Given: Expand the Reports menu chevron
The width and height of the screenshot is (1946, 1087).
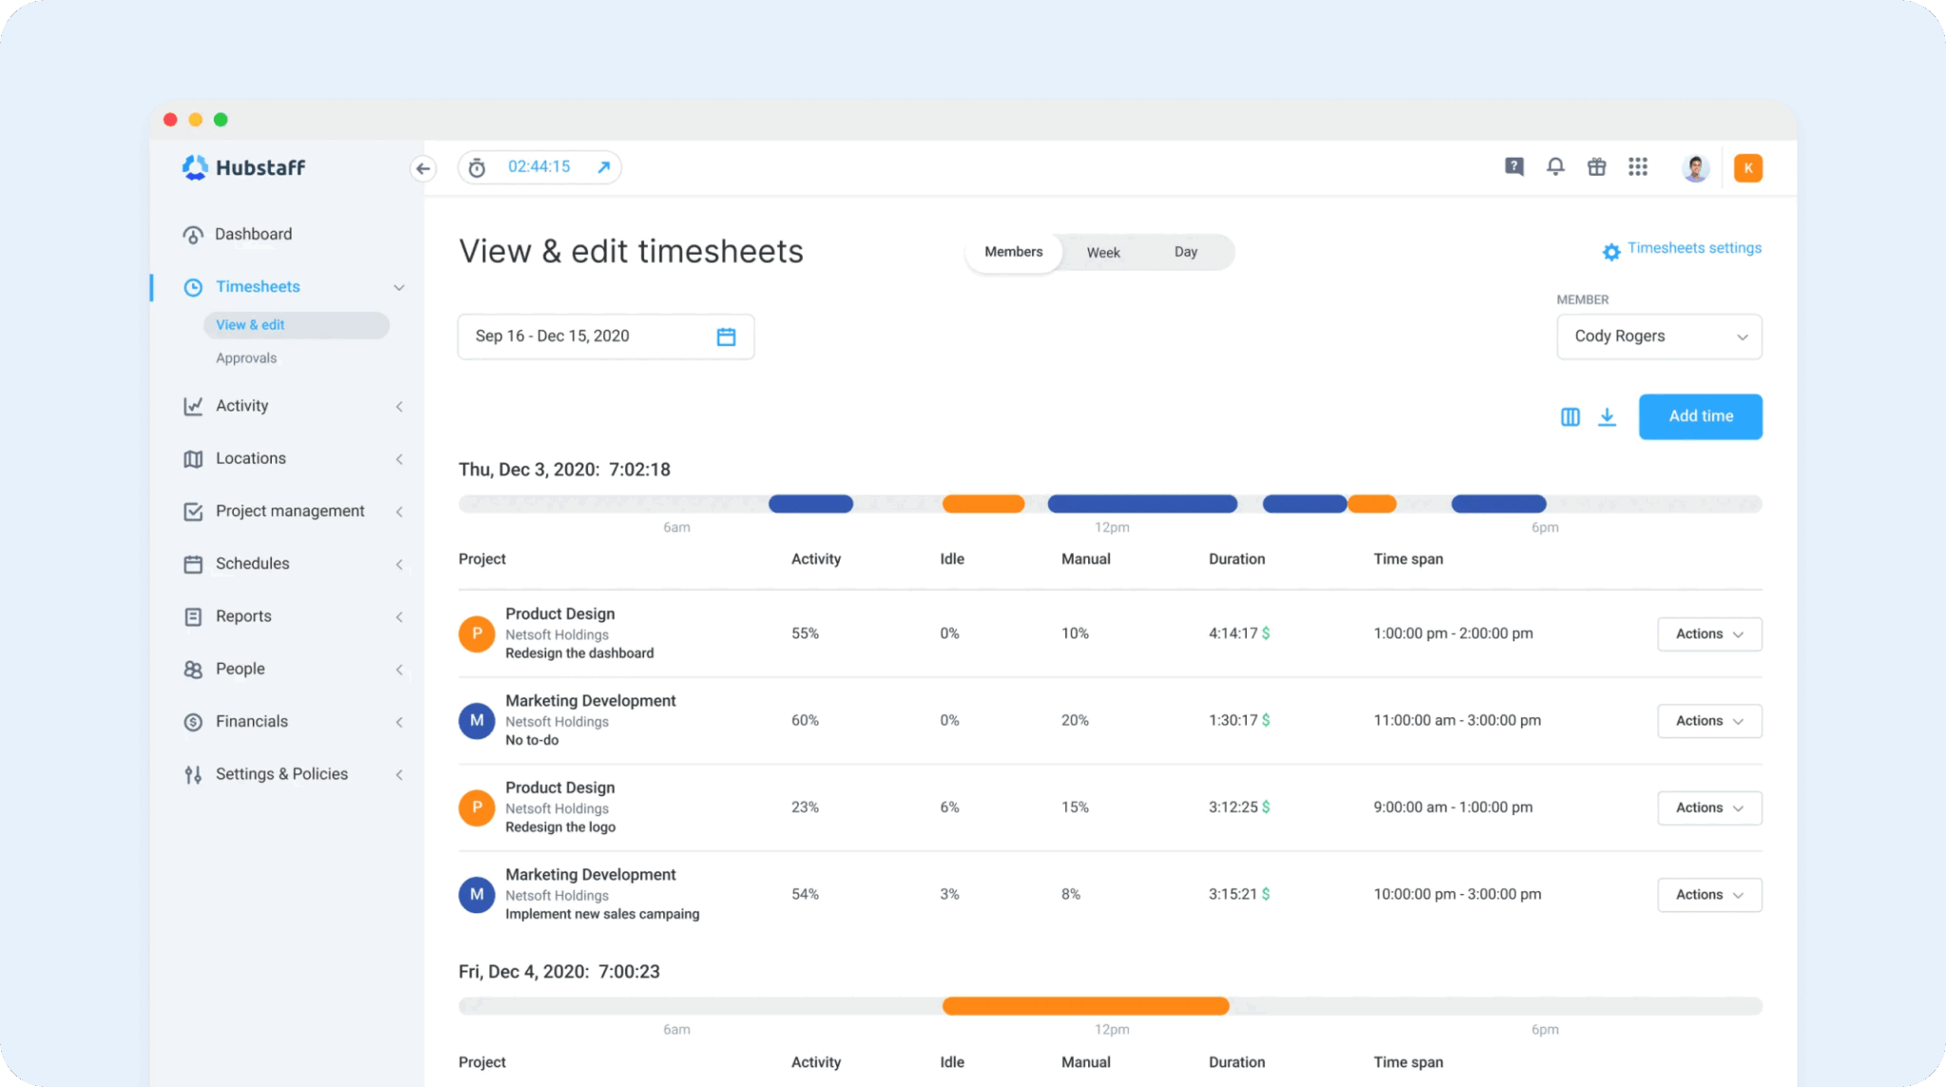Looking at the screenshot, I should coord(399,617).
